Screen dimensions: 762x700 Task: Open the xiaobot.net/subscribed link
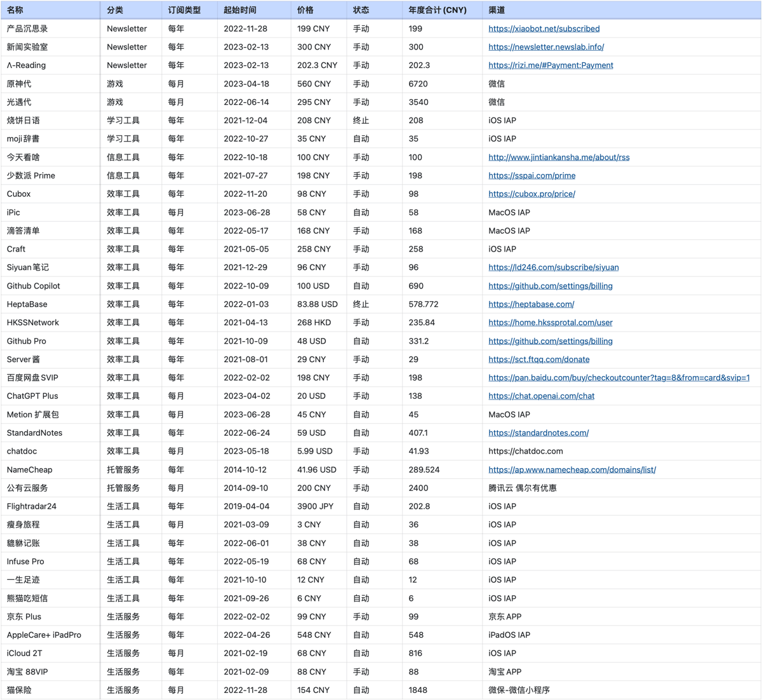[x=544, y=29]
